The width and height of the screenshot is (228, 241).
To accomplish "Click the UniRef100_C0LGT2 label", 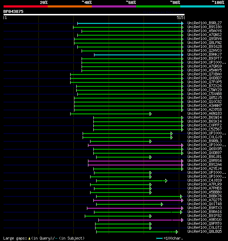I will [204, 228].
